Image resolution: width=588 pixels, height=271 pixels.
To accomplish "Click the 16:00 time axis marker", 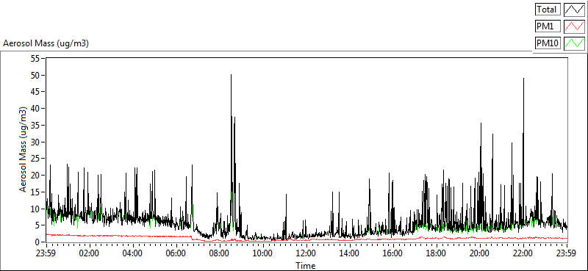I will [x=393, y=253].
